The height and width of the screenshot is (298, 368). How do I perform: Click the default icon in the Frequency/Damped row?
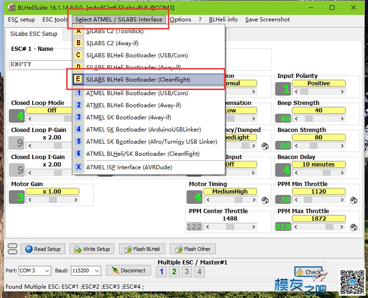[265, 146]
